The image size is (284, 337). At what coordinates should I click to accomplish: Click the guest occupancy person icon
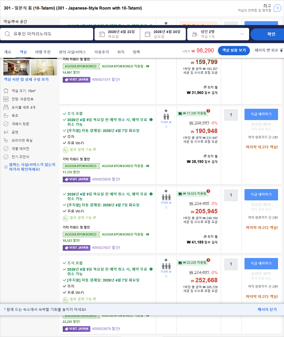(195, 34)
